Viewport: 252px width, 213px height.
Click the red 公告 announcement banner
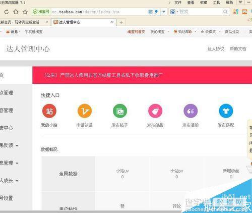(x=142, y=75)
